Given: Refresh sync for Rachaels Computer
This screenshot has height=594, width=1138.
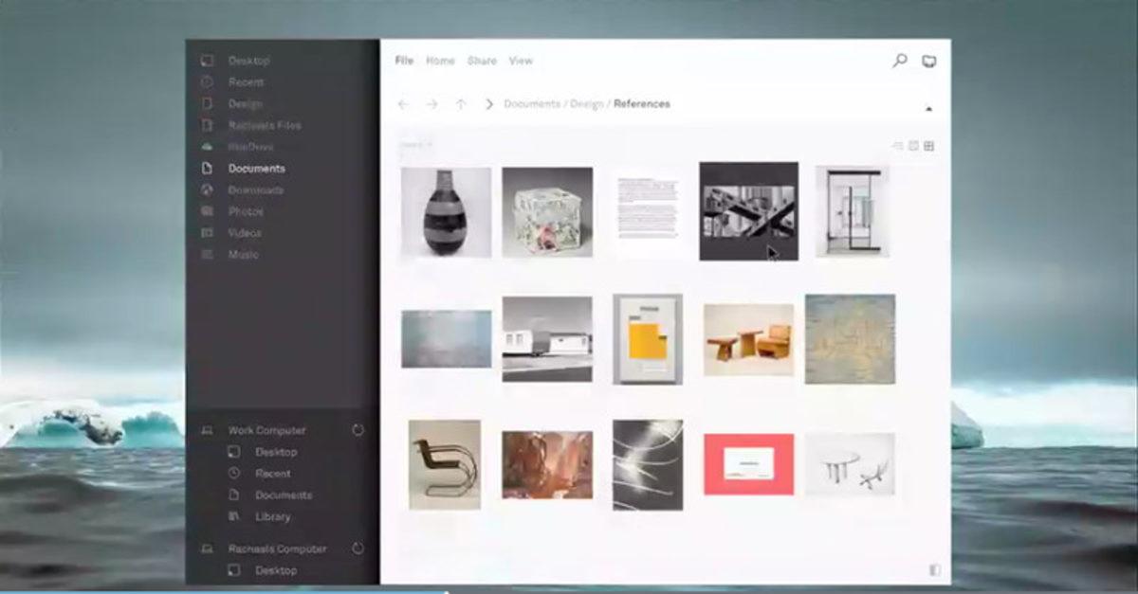Looking at the screenshot, I should click(358, 549).
